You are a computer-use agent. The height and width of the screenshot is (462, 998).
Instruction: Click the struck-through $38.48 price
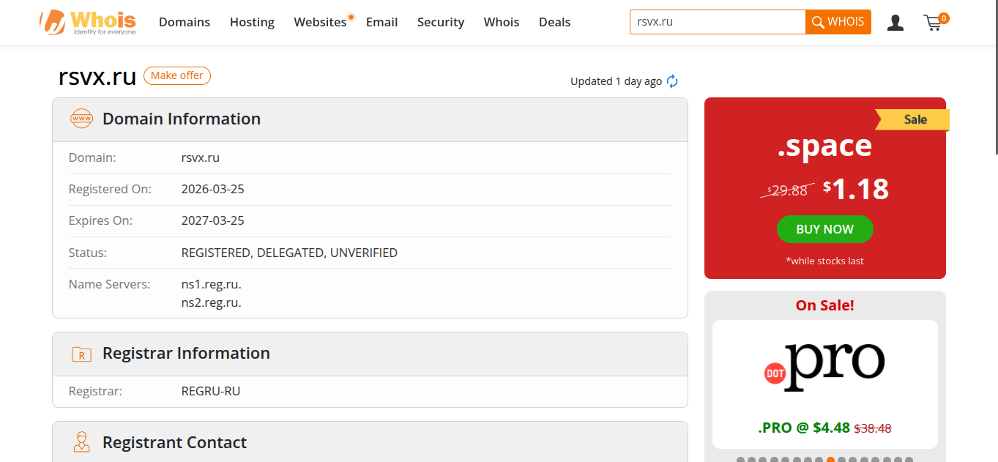tap(873, 428)
